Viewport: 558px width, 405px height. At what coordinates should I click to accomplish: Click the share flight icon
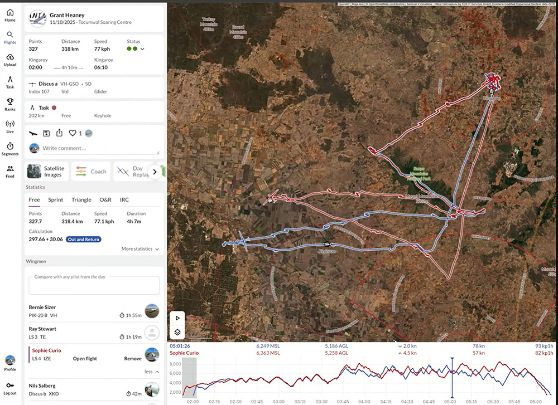click(x=59, y=133)
